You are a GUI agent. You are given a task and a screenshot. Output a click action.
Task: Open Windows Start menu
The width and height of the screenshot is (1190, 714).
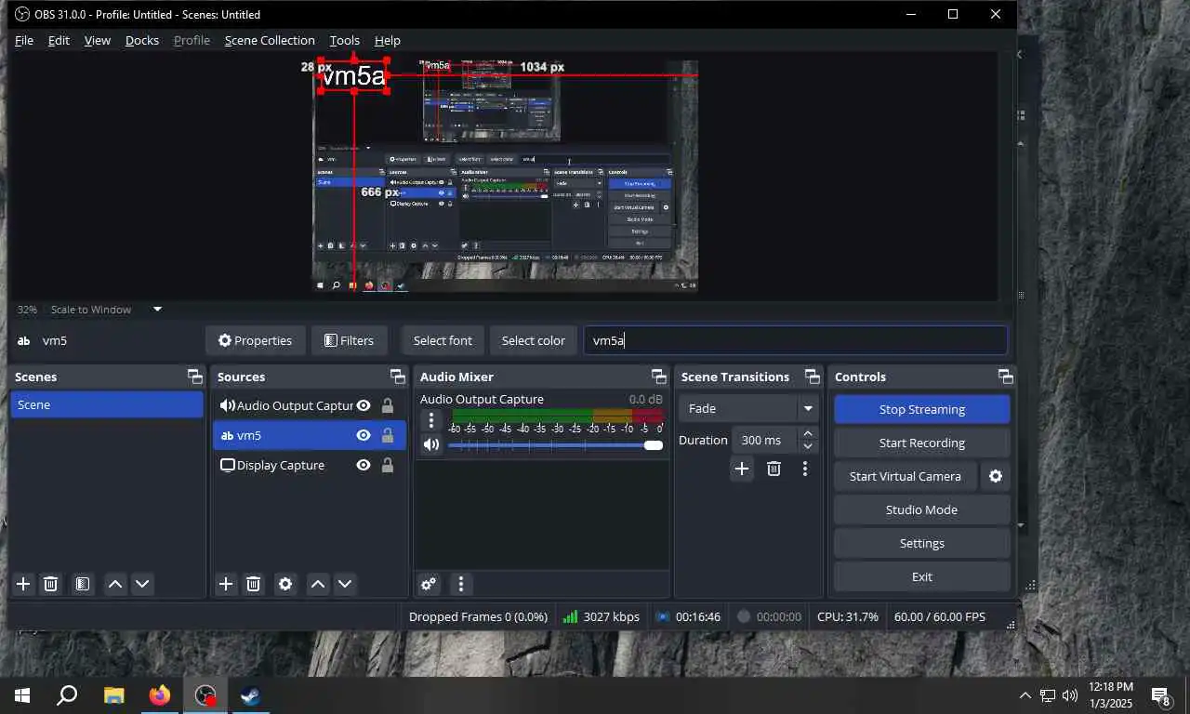(22, 695)
